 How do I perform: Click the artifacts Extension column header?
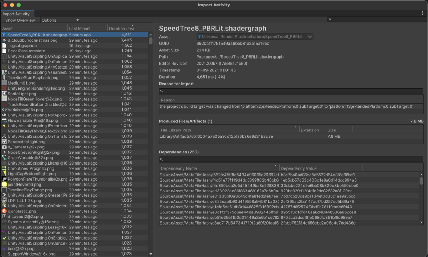point(313,130)
